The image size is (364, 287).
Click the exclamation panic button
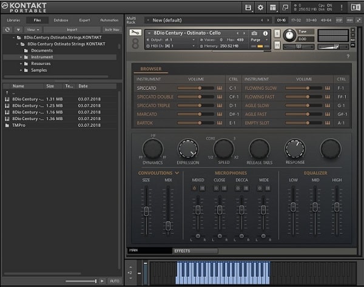(342, 7)
